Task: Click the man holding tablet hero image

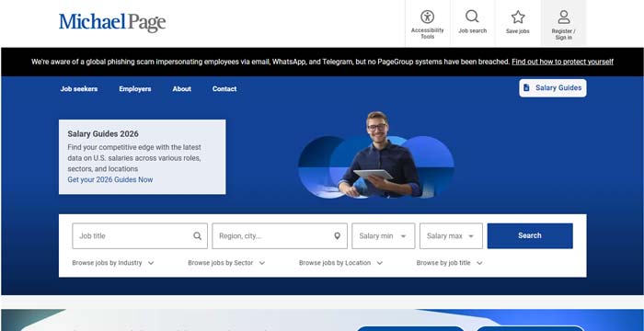Action: (376, 155)
